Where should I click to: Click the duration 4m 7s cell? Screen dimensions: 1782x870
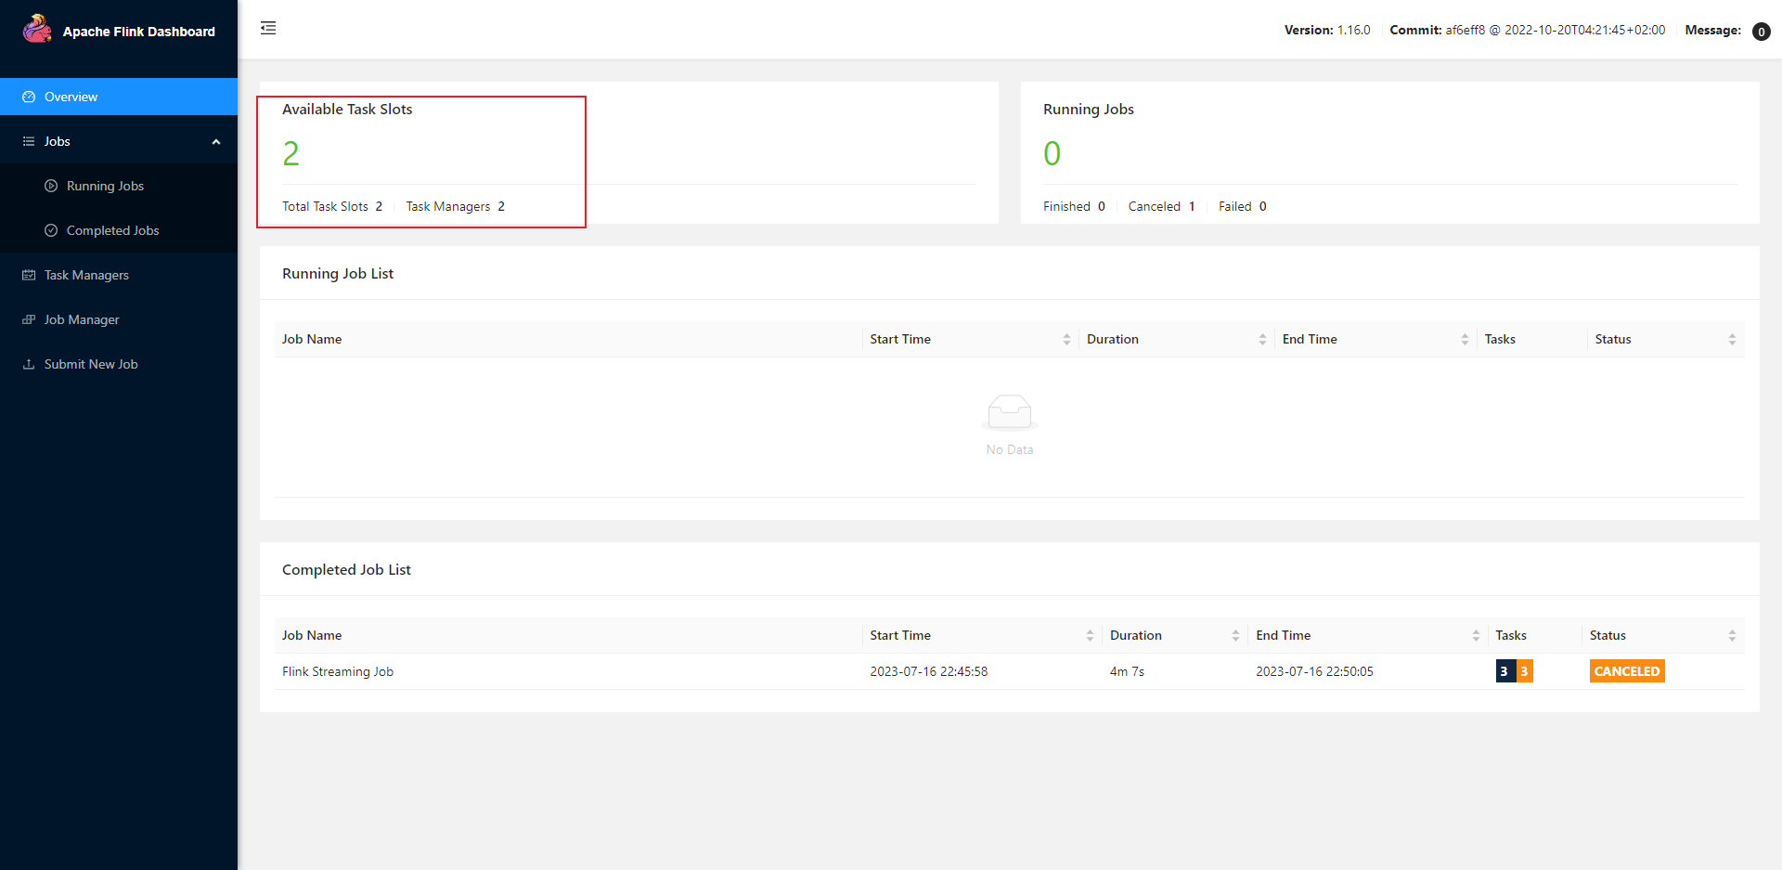coord(1127,671)
